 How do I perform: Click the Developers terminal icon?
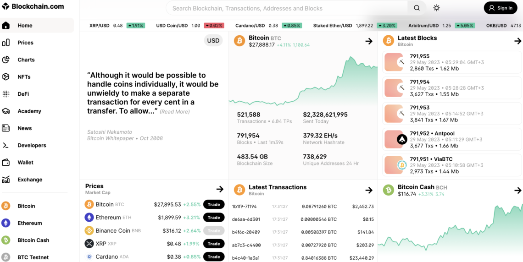coord(6,145)
